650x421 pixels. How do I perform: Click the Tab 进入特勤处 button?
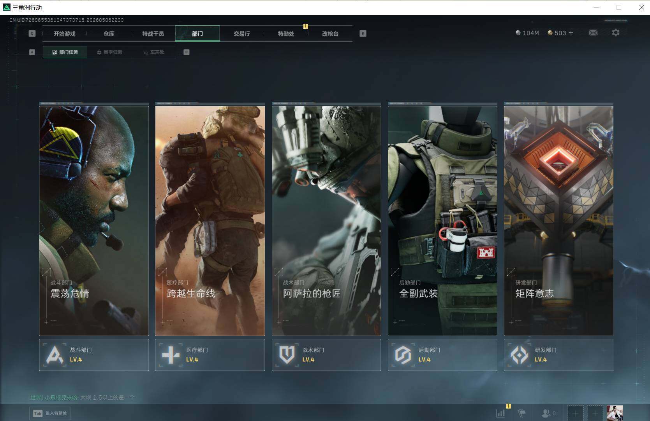click(x=50, y=413)
